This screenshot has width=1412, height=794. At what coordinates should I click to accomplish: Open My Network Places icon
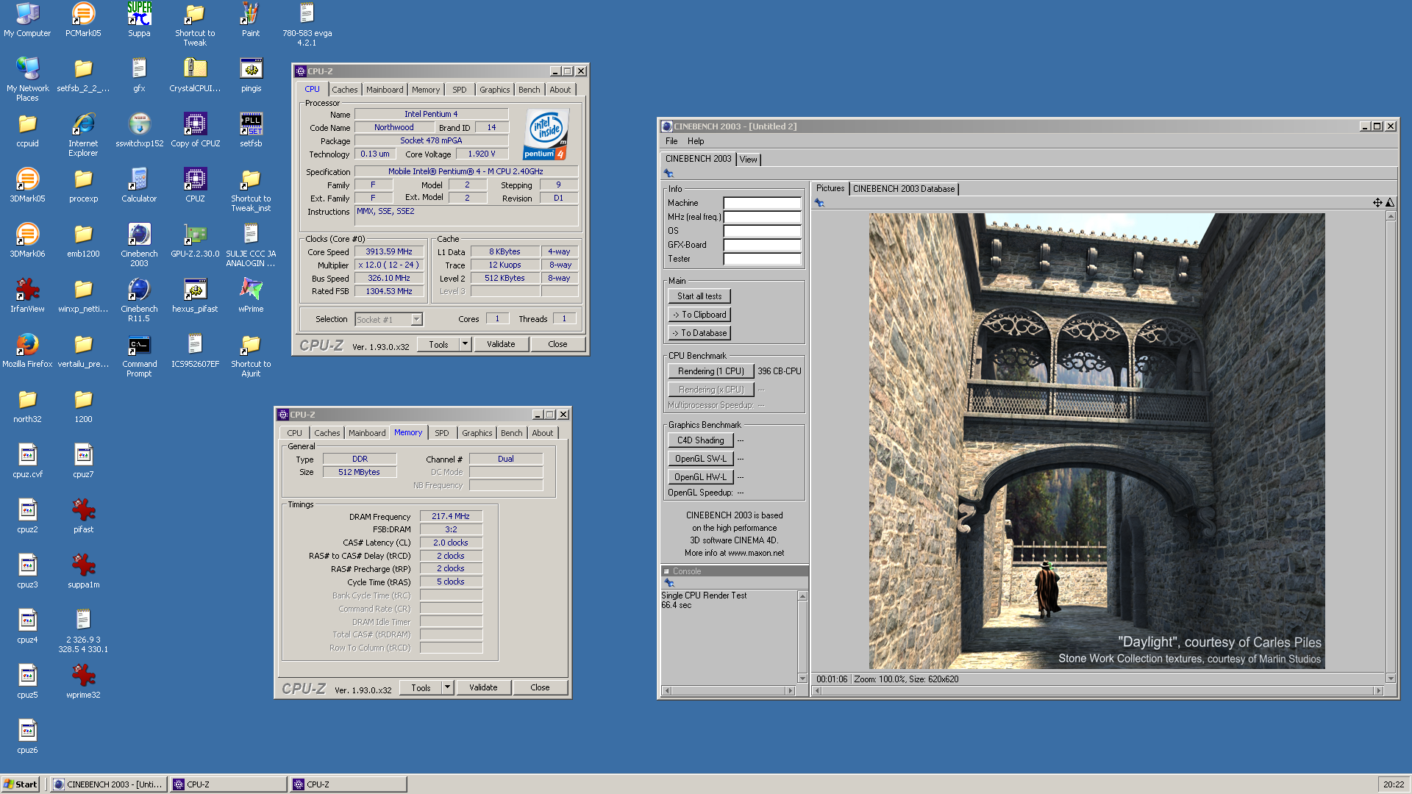point(27,79)
